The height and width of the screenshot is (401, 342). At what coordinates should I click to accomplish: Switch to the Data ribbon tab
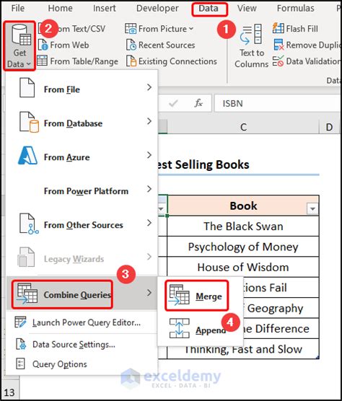(x=209, y=9)
